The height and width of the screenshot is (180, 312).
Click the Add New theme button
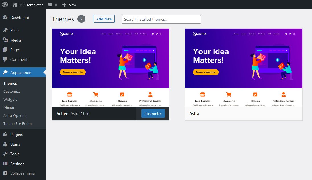coord(104,19)
